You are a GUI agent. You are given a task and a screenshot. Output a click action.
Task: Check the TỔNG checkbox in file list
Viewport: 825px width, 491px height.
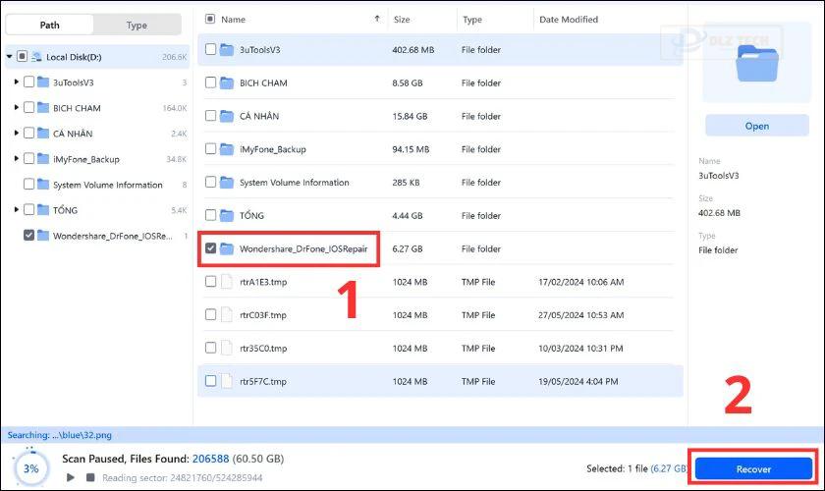click(x=210, y=215)
